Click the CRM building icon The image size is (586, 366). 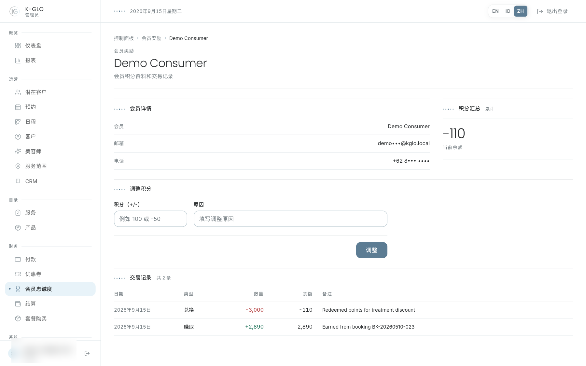18,181
